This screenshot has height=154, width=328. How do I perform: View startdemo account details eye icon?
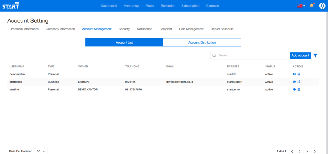(x=294, y=82)
